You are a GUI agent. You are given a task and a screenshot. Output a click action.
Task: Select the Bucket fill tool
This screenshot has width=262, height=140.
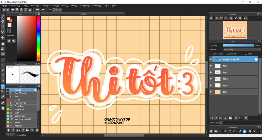(x=3, y=49)
